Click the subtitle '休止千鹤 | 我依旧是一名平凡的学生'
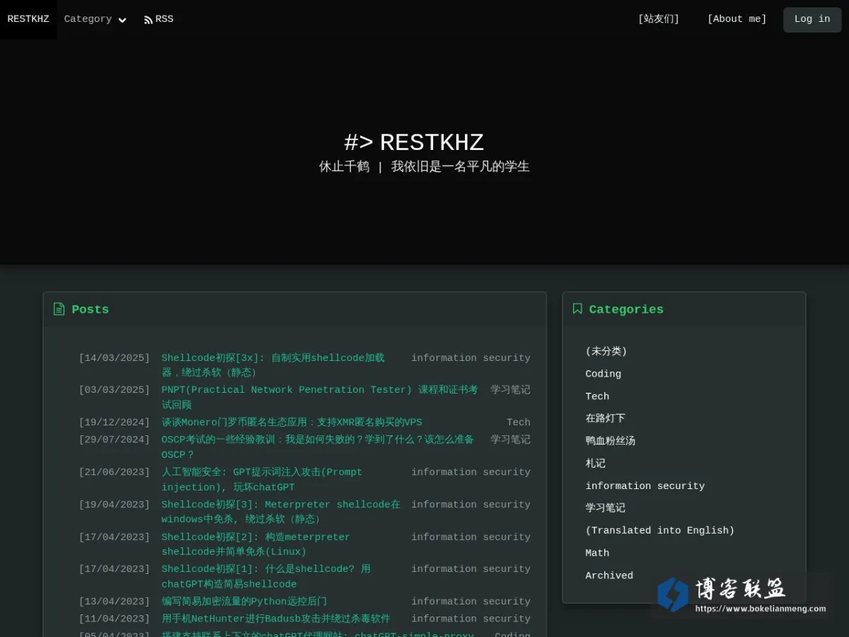 point(424,167)
